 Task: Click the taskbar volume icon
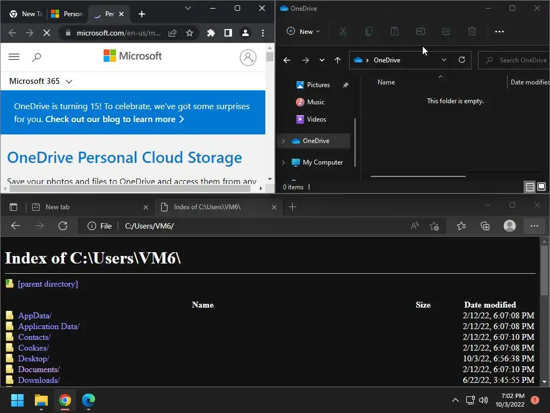[x=483, y=400]
